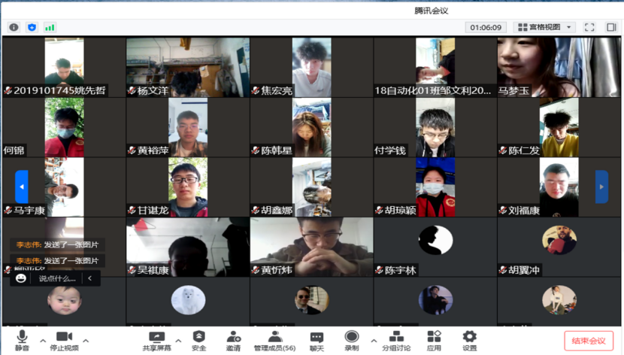
Task: Enter full screen mode
Action: point(589,27)
